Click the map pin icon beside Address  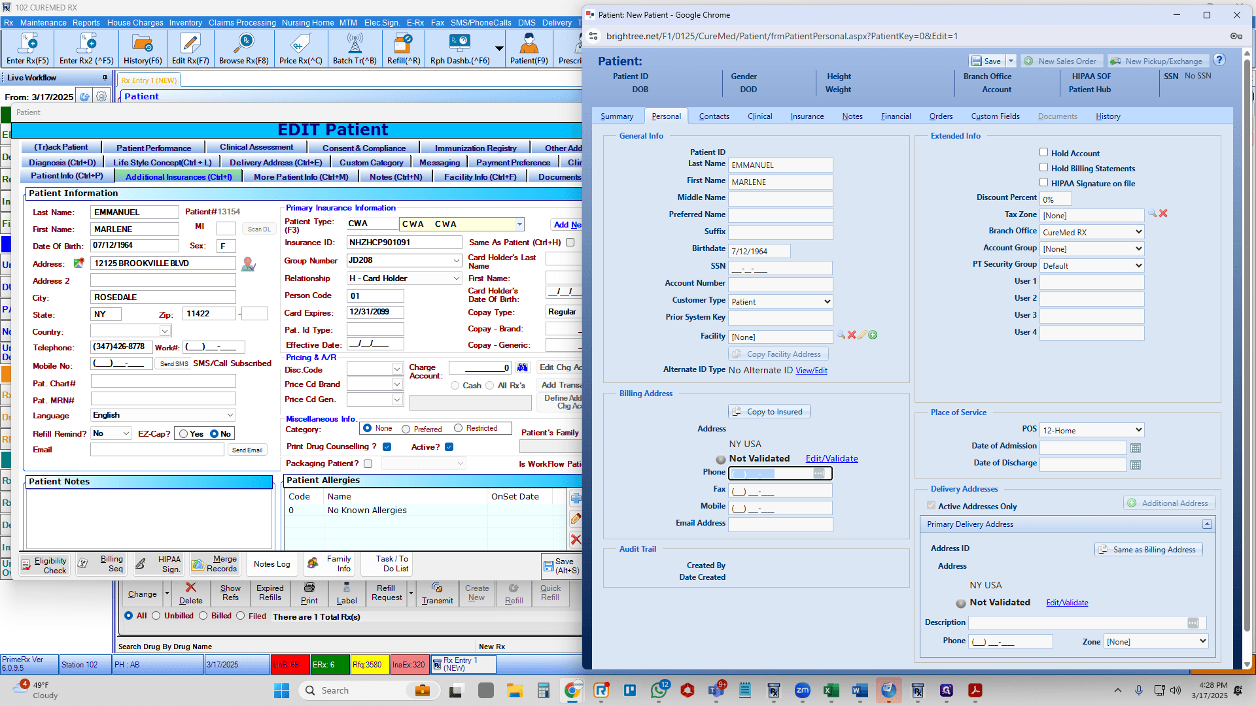(249, 264)
